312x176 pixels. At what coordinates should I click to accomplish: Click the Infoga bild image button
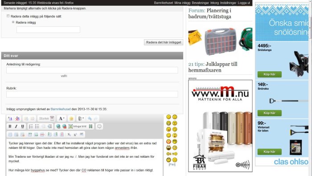[x=78, y=126]
